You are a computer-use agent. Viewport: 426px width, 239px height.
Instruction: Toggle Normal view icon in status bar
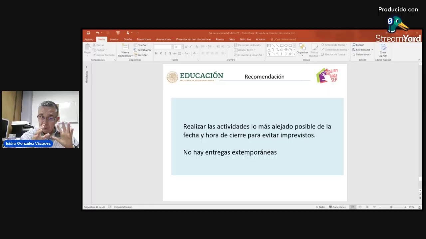click(x=352, y=207)
